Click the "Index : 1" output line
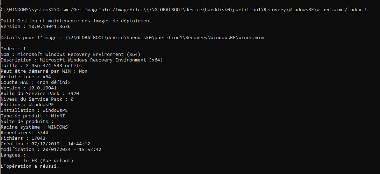 coord(13,49)
